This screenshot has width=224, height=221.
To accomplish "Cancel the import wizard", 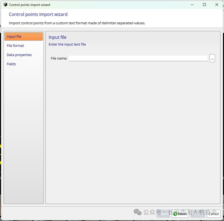I will (214, 214).
